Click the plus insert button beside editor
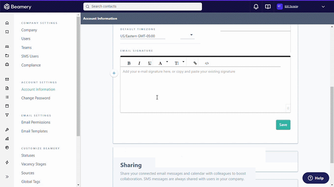 [x=114, y=73]
